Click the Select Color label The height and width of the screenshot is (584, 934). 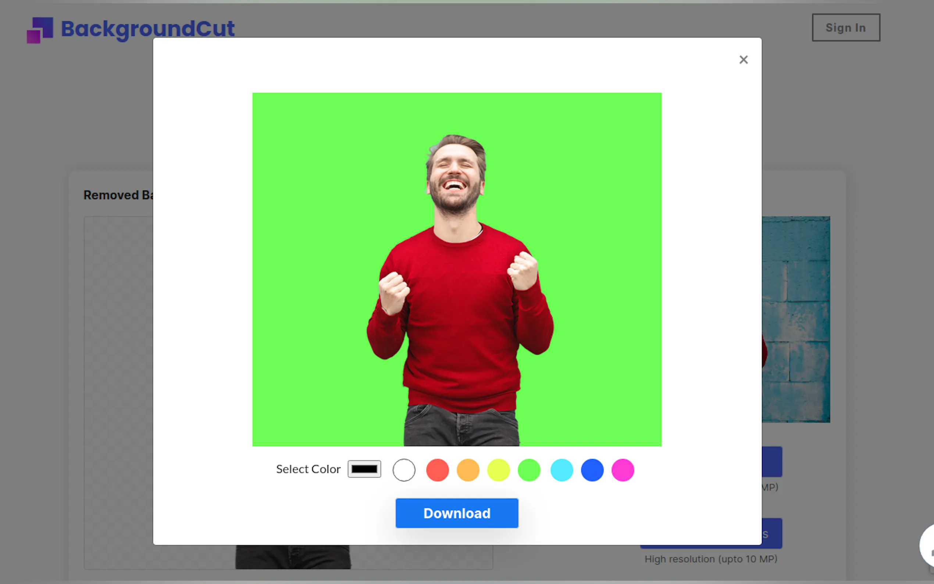coord(308,469)
